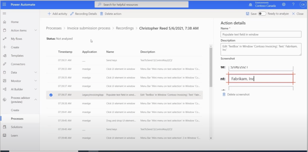Click Delete screenshot link
Screen dimensions: 308x152
(x=238, y=94)
